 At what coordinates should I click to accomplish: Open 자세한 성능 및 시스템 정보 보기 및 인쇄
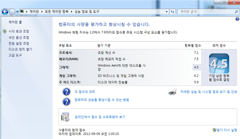point(209,92)
